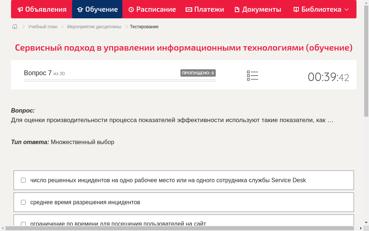Open the Расписание menu item
Image resolution: width=369 pixels, height=231 pixels.
(152, 9)
